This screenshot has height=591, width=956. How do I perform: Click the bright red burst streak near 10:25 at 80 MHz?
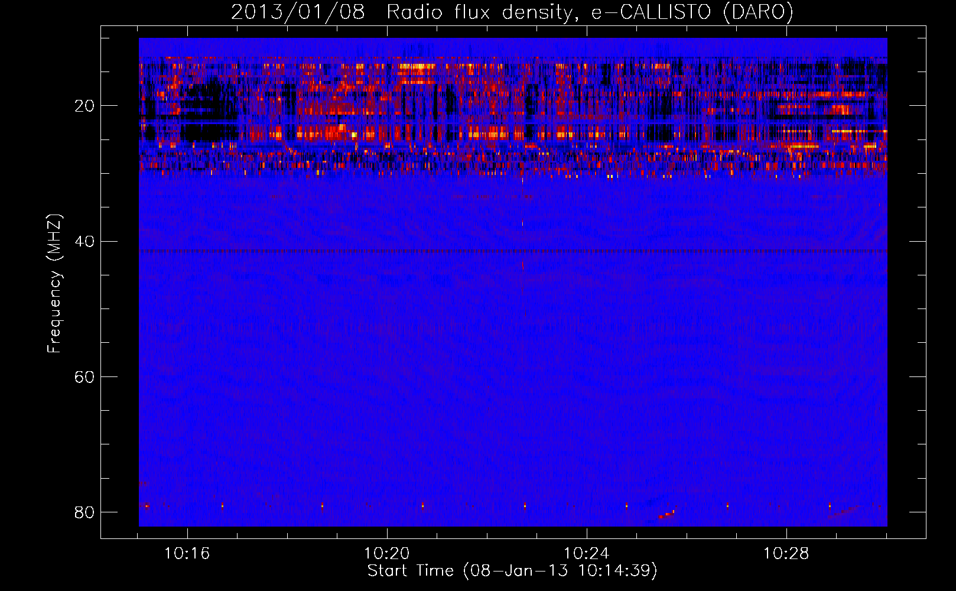point(666,514)
